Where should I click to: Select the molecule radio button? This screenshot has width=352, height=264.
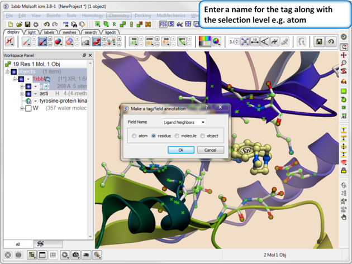pos(177,136)
